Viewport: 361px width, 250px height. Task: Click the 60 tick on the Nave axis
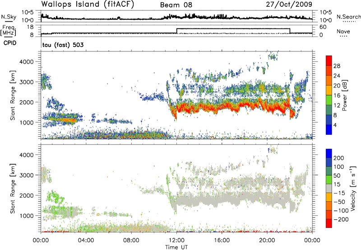pyautogui.click(x=323, y=27)
